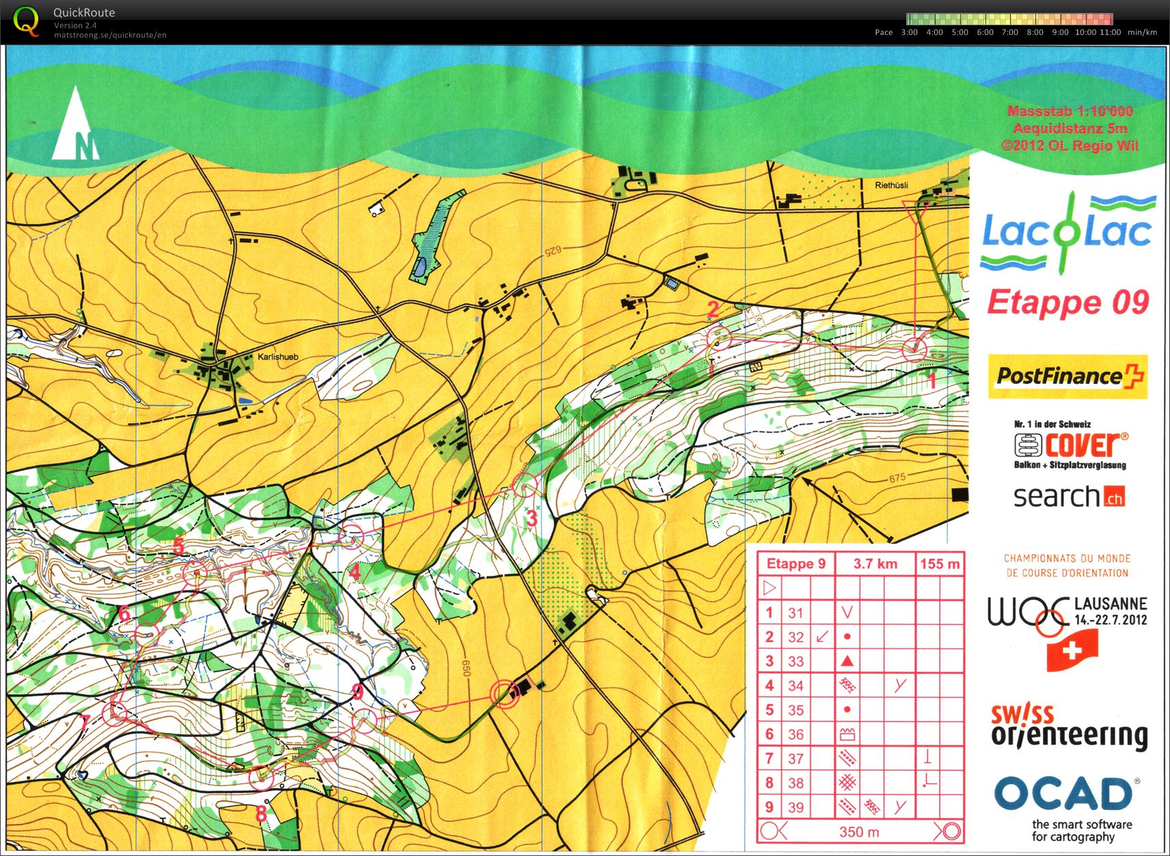Click the search.ch logo
This screenshot has width=1170, height=856.
point(1068,497)
